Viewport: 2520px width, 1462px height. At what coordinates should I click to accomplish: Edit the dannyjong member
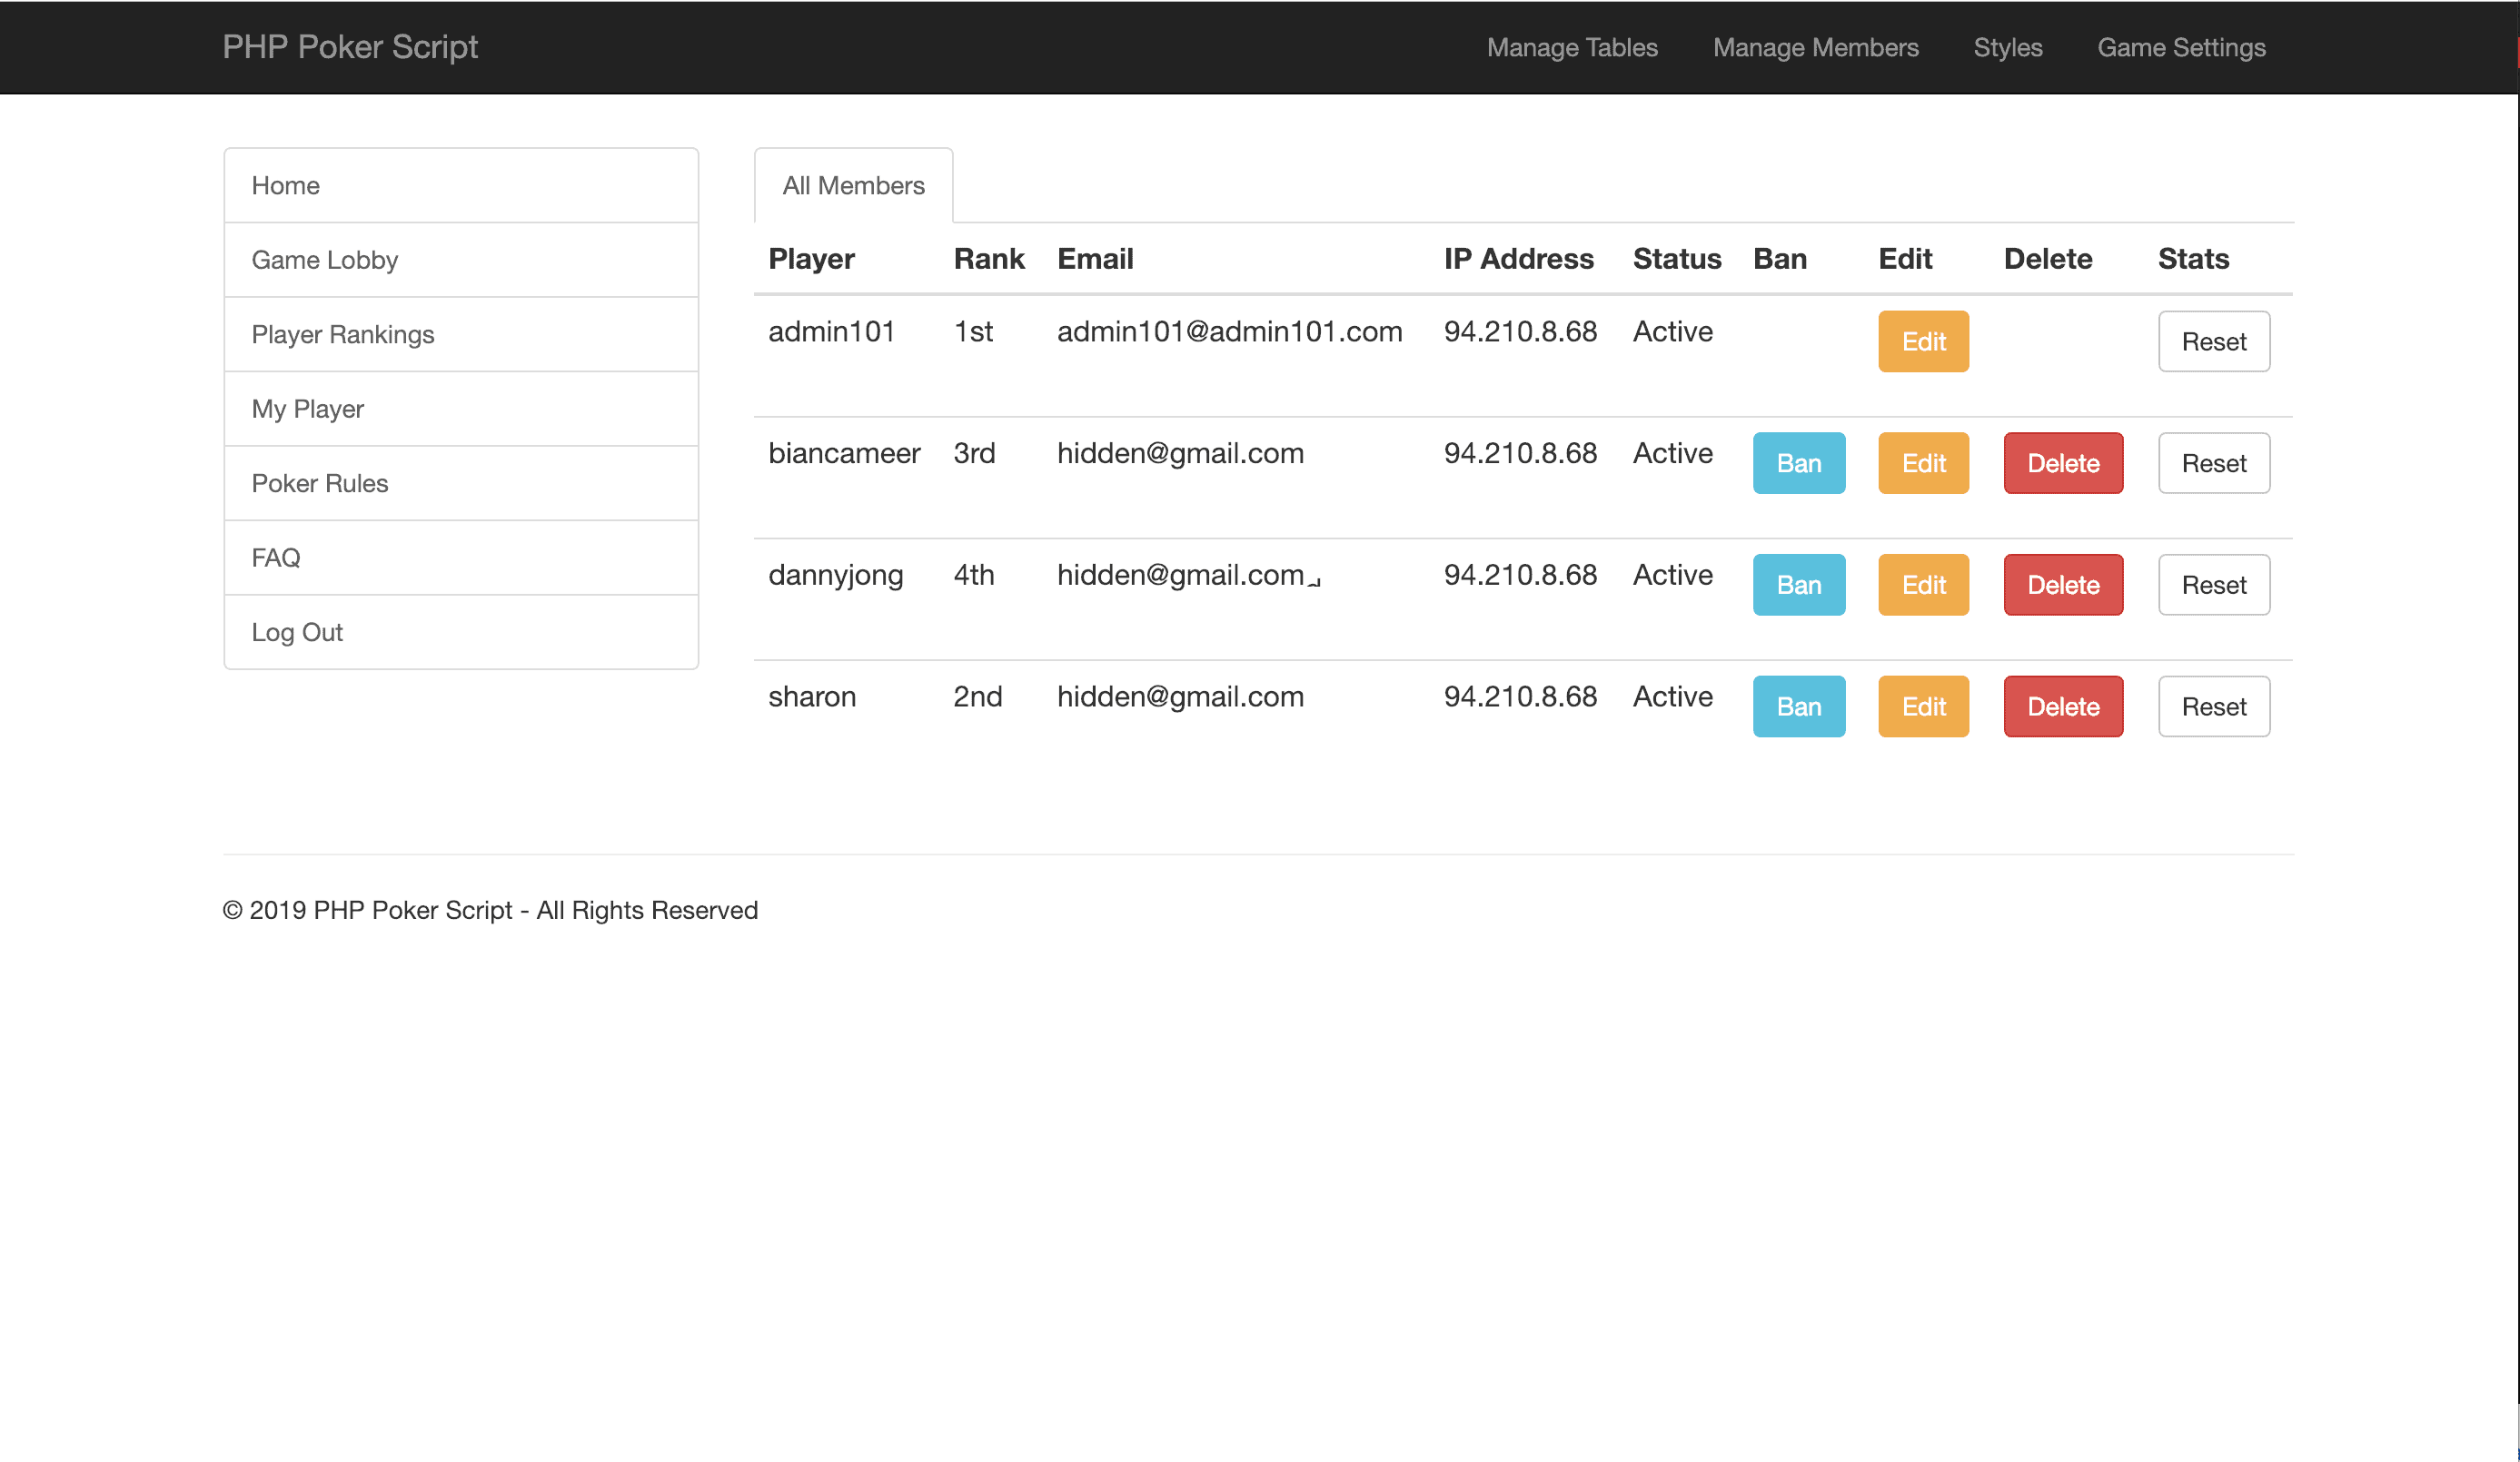pyautogui.click(x=1923, y=585)
